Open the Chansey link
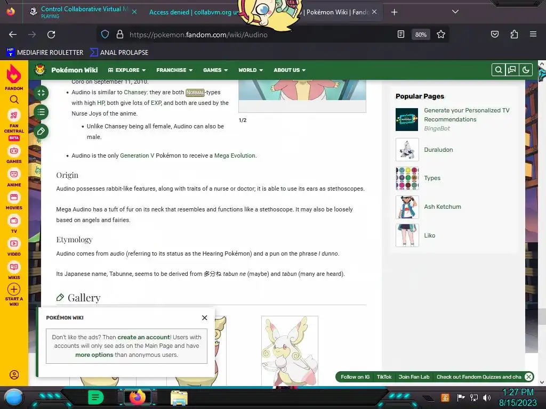 click(x=135, y=92)
